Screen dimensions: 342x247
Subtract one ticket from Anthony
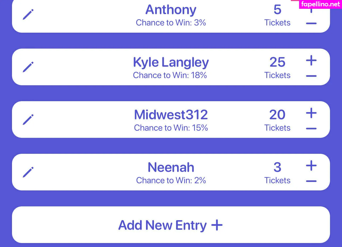point(311,23)
